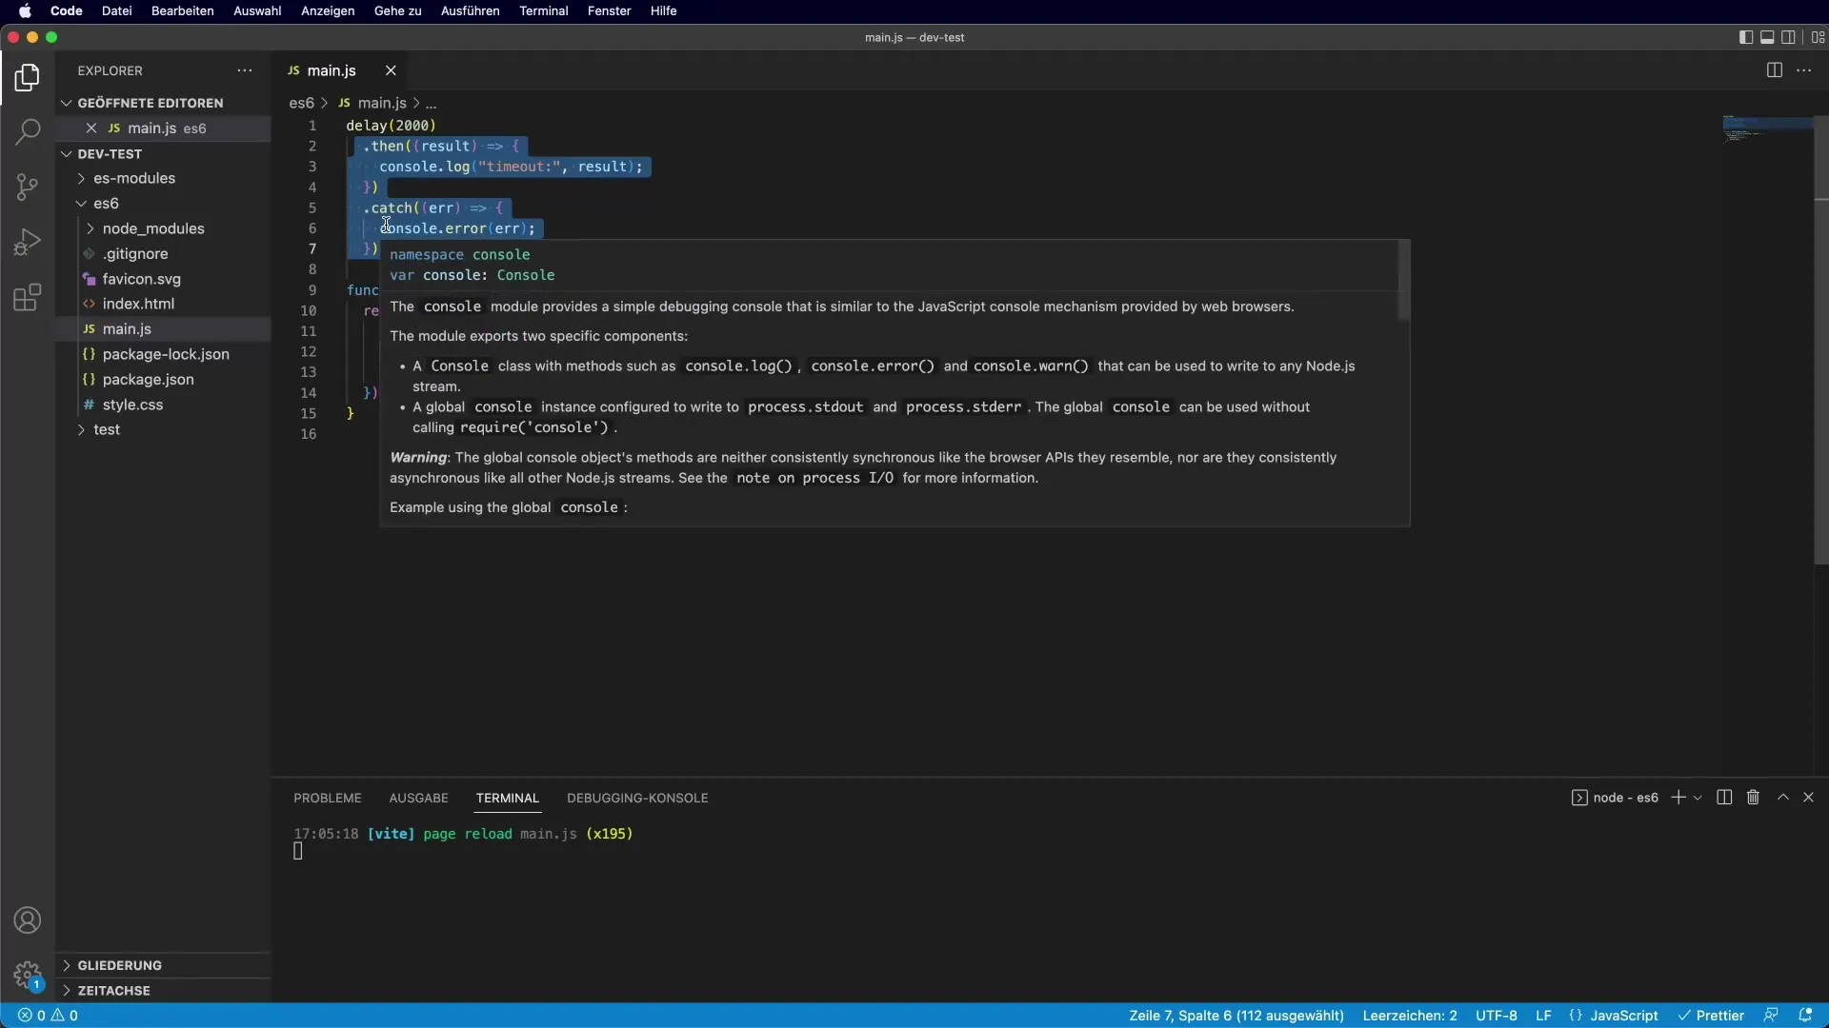This screenshot has height=1028, width=1829.
Task: Switch to the PROBLEME tab
Action: tap(328, 798)
